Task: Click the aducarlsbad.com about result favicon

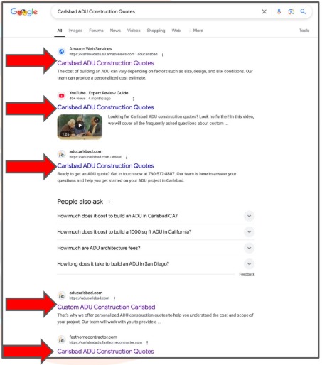Action: point(62,154)
